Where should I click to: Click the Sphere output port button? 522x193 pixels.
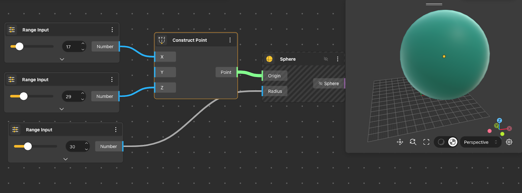329,84
